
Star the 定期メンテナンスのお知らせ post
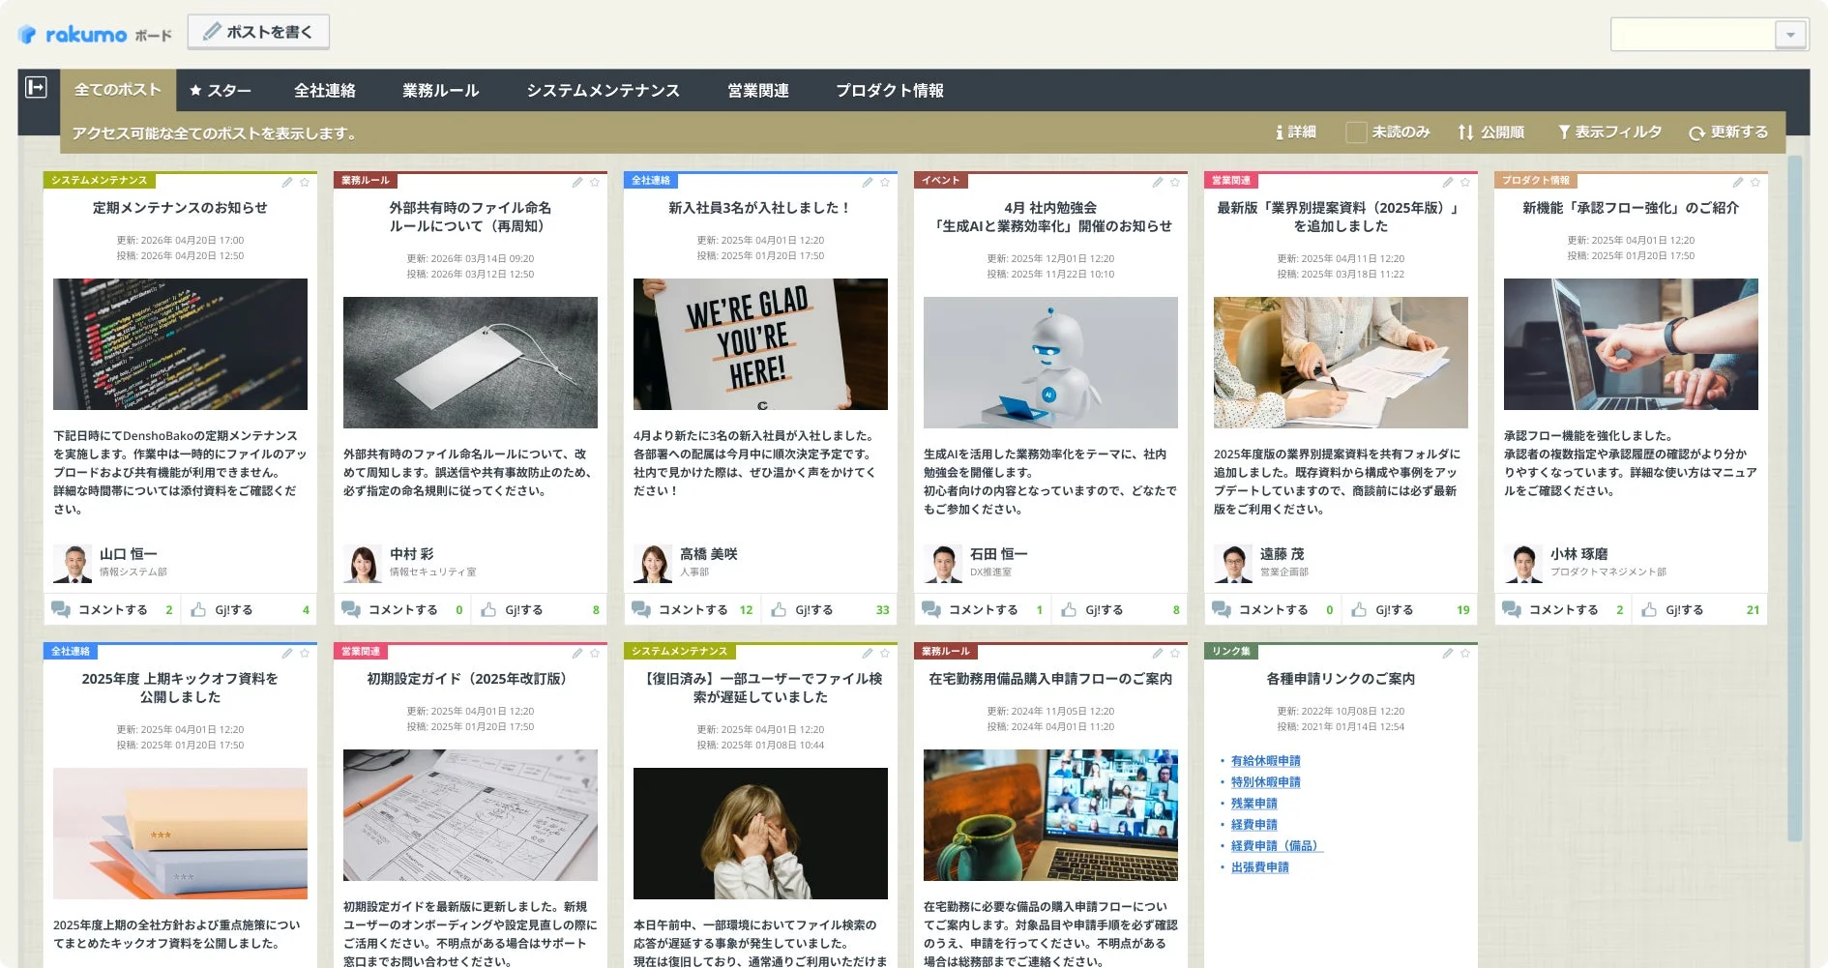point(305,182)
